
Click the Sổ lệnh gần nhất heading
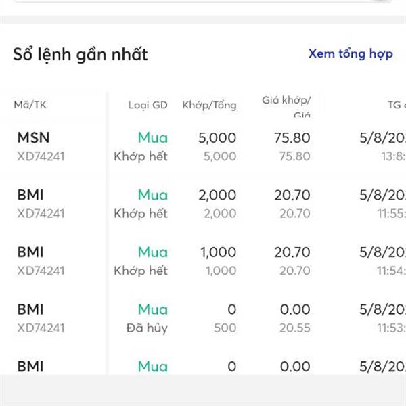(x=81, y=55)
